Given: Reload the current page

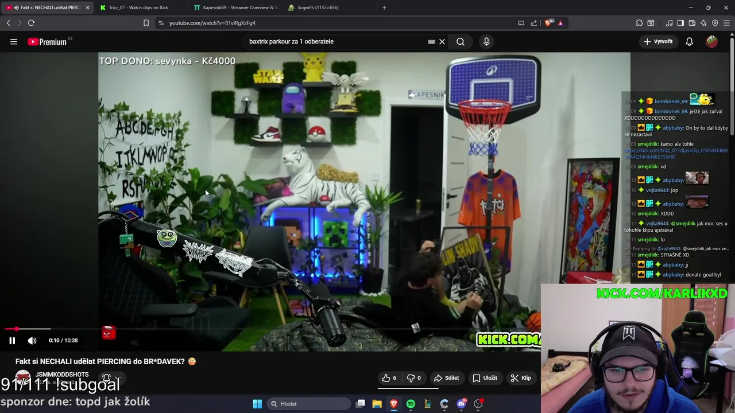Looking at the screenshot, I should [31, 23].
